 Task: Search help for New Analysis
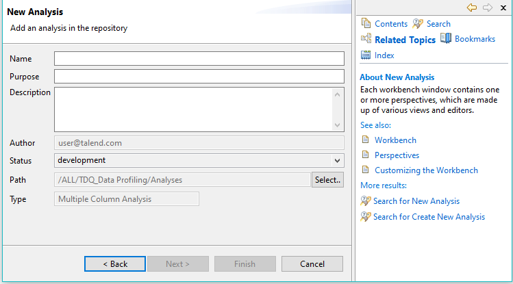point(416,201)
